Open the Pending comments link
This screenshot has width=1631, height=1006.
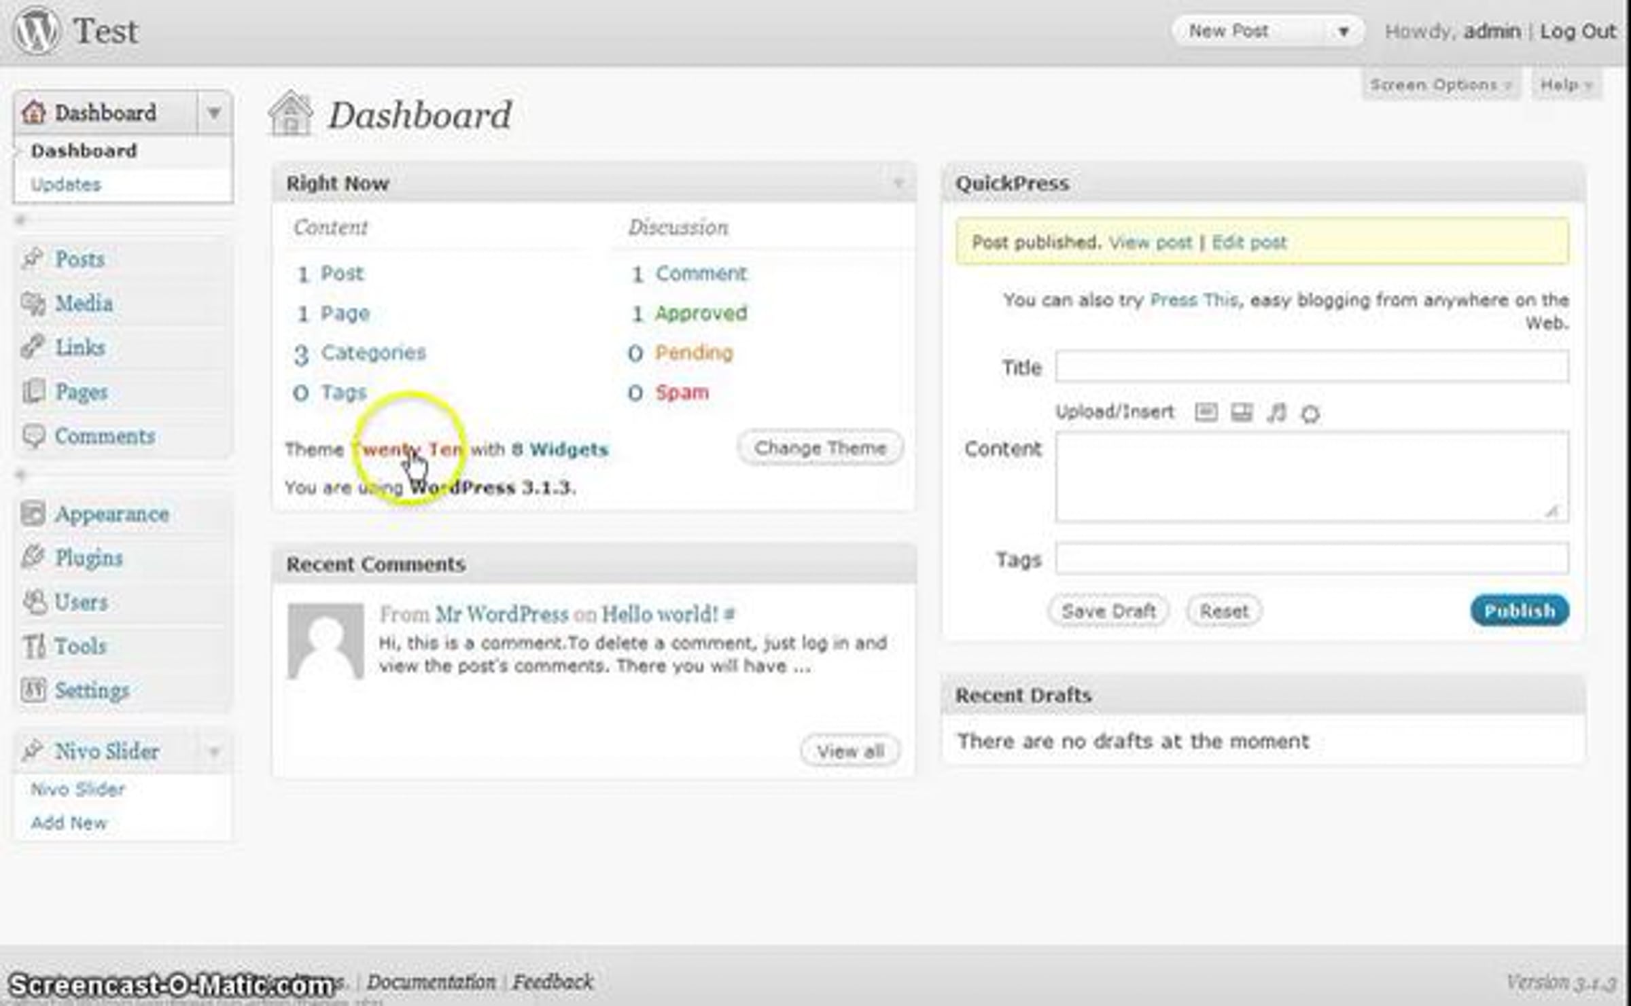[x=694, y=353]
